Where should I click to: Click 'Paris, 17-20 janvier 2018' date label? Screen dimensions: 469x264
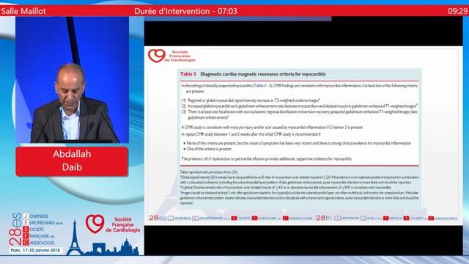tap(35, 250)
